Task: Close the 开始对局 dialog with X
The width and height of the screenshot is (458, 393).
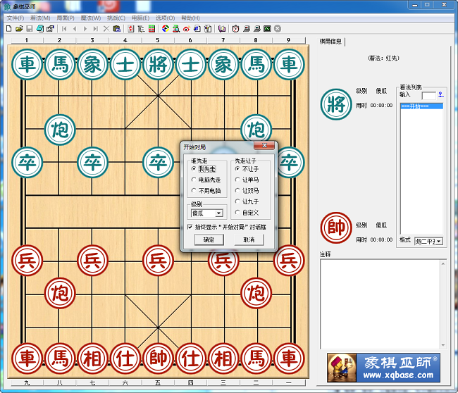Action: click(x=264, y=145)
